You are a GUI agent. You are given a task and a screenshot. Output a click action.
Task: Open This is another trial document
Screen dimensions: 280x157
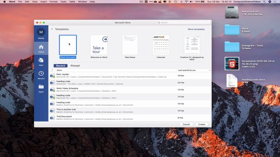(130, 111)
